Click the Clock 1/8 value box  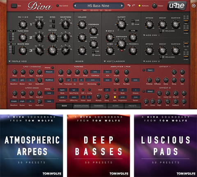click(107, 90)
